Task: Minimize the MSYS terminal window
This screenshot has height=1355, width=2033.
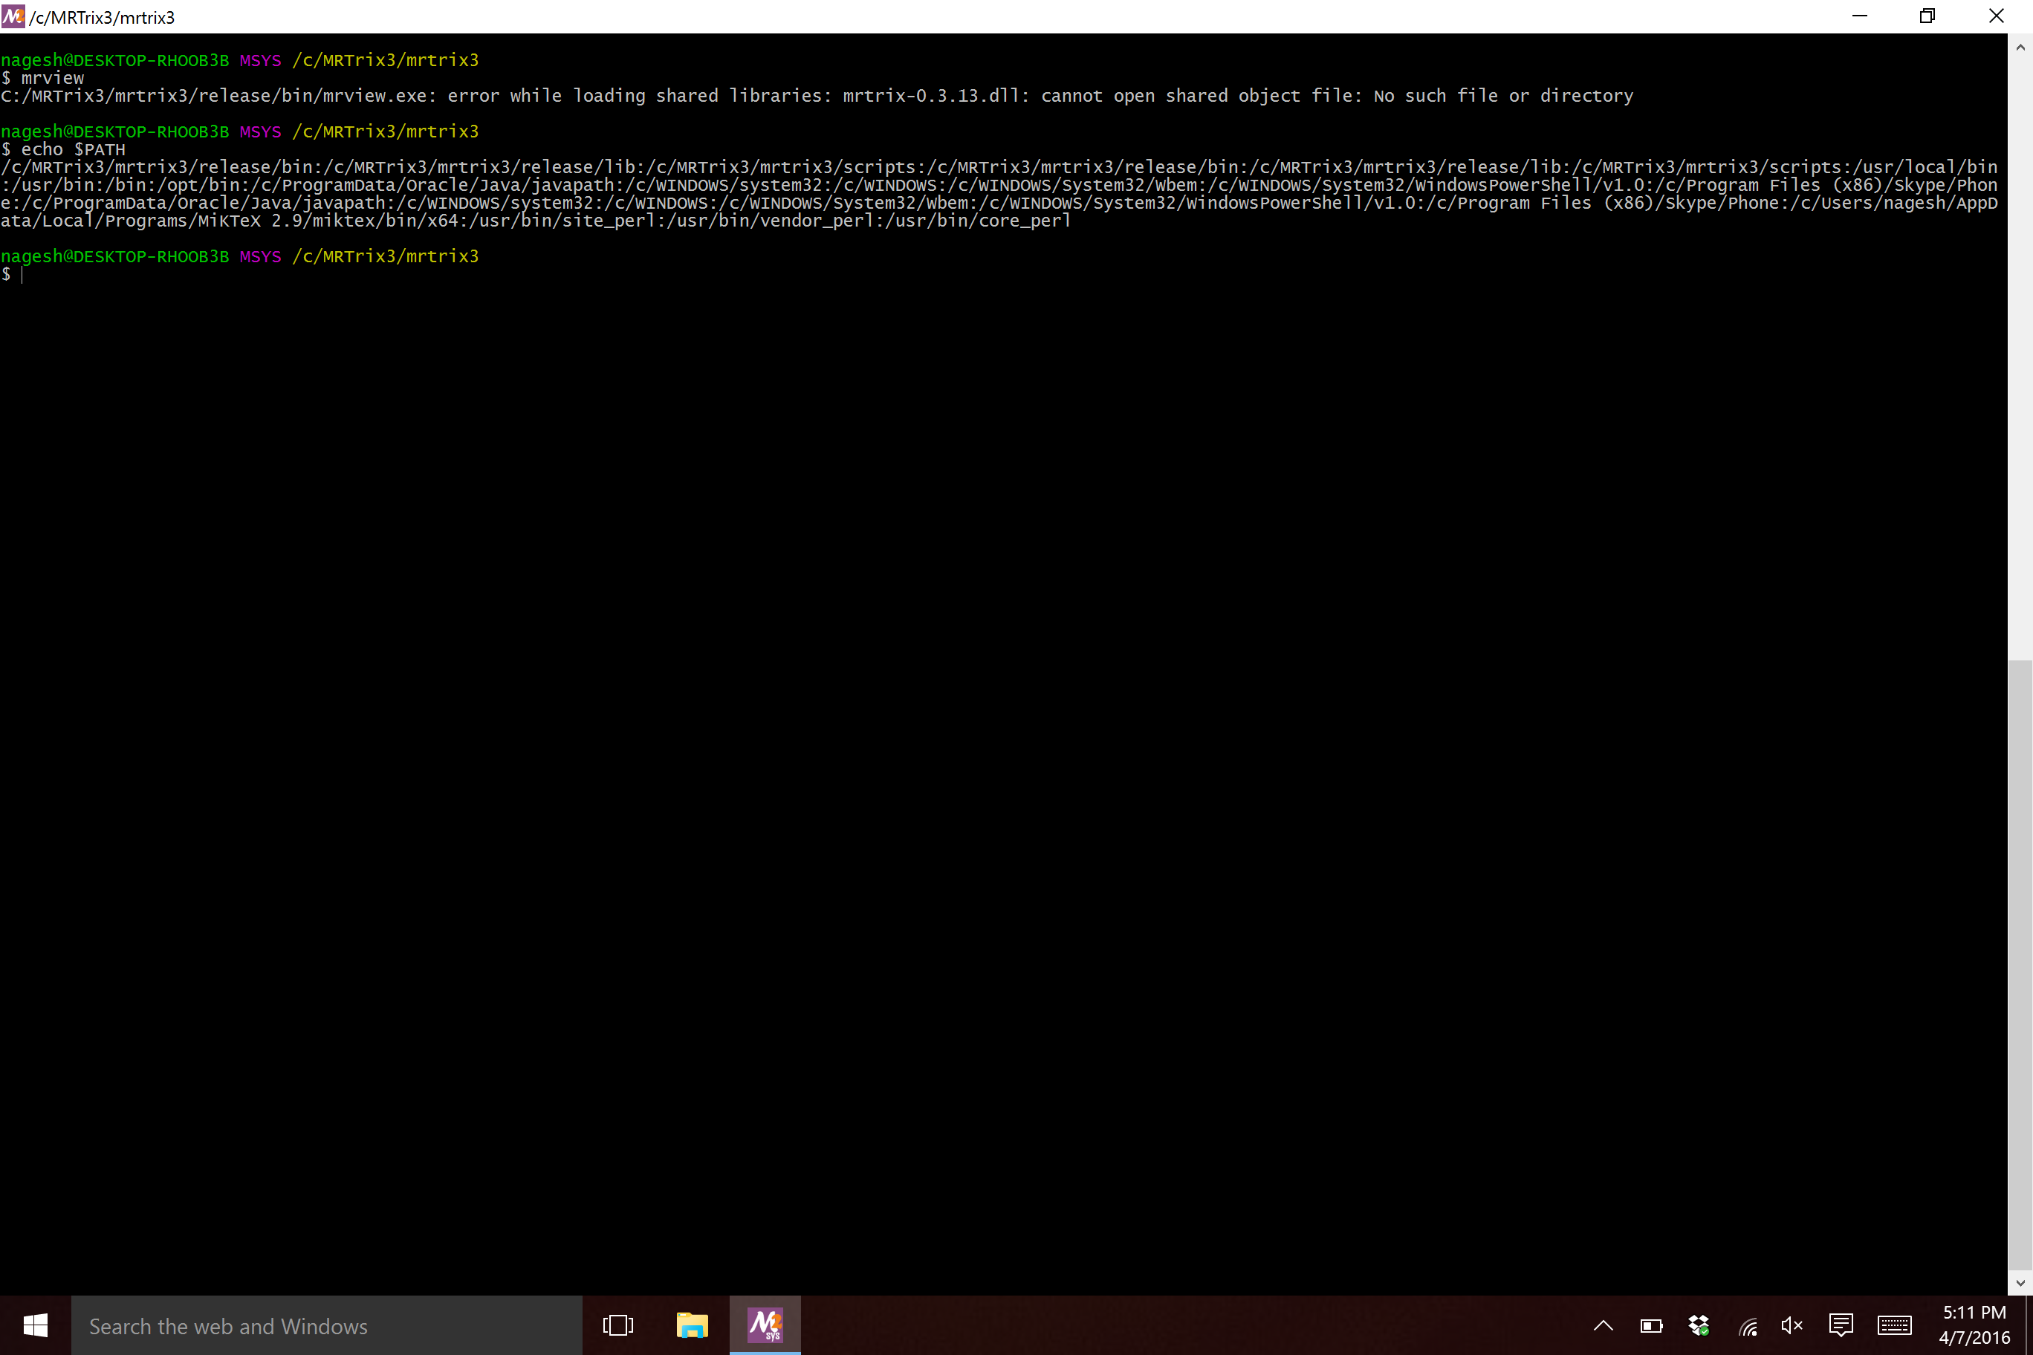Action: [x=1860, y=16]
